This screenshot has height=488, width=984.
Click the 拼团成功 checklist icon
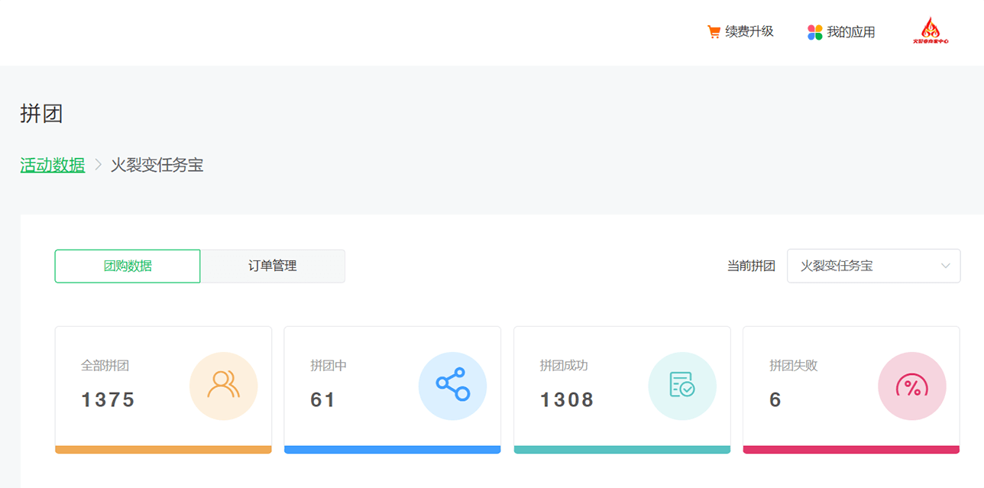click(682, 386)
